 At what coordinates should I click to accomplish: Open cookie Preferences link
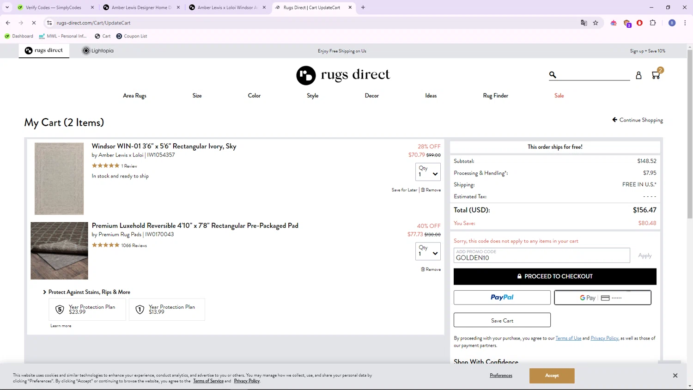(501, 375)
